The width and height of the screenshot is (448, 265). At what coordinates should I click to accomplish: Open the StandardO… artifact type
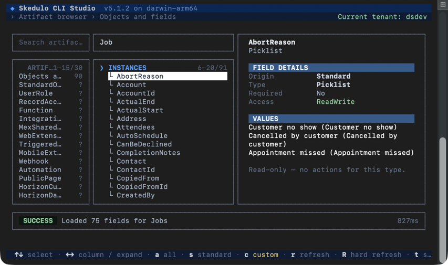point(50,85)
